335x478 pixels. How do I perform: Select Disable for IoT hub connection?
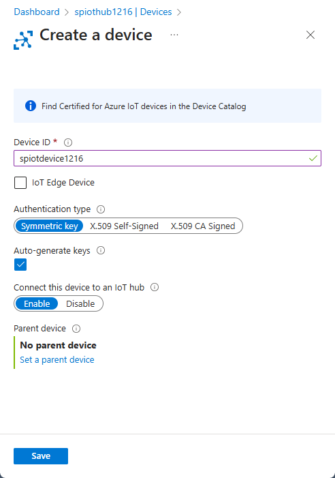(80, 303)
